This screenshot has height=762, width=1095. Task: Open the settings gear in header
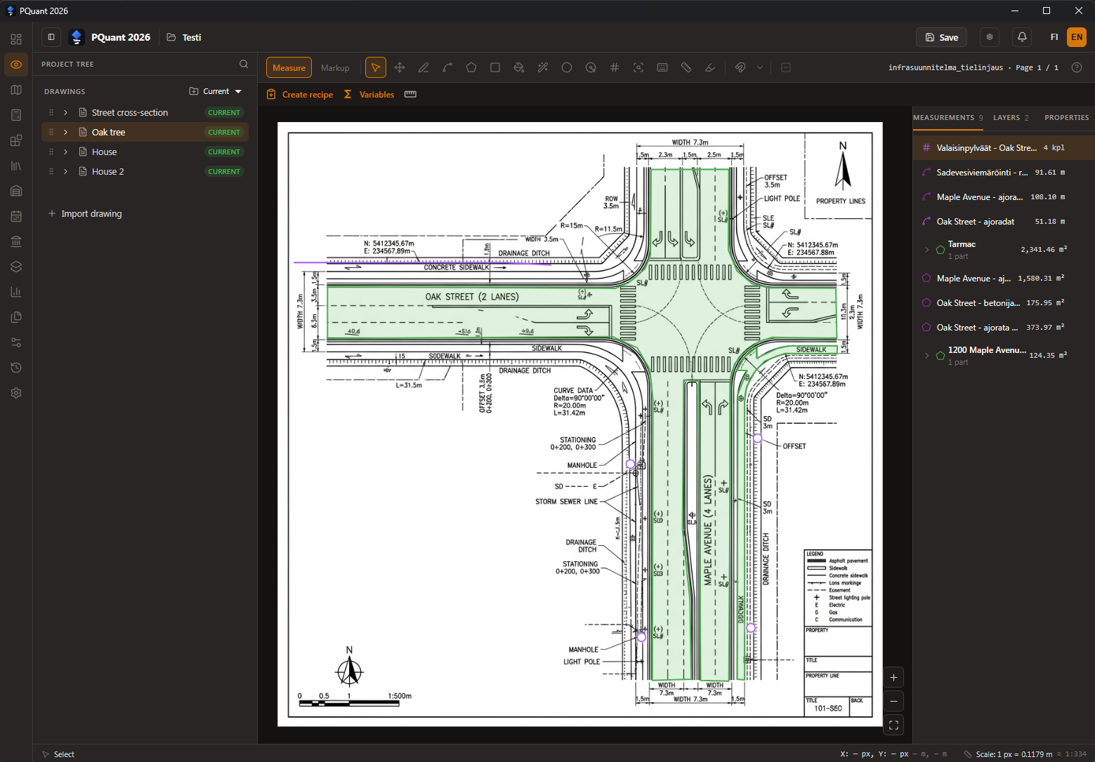(x=990, y=37)
